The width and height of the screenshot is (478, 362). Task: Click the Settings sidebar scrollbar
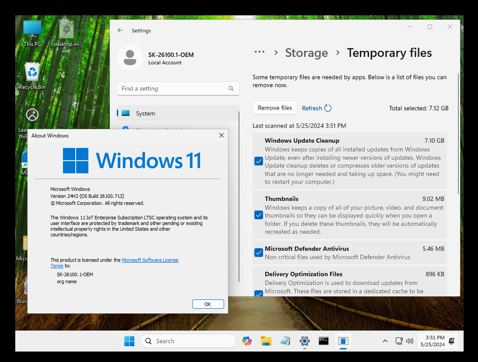click(x=239, y=196)
